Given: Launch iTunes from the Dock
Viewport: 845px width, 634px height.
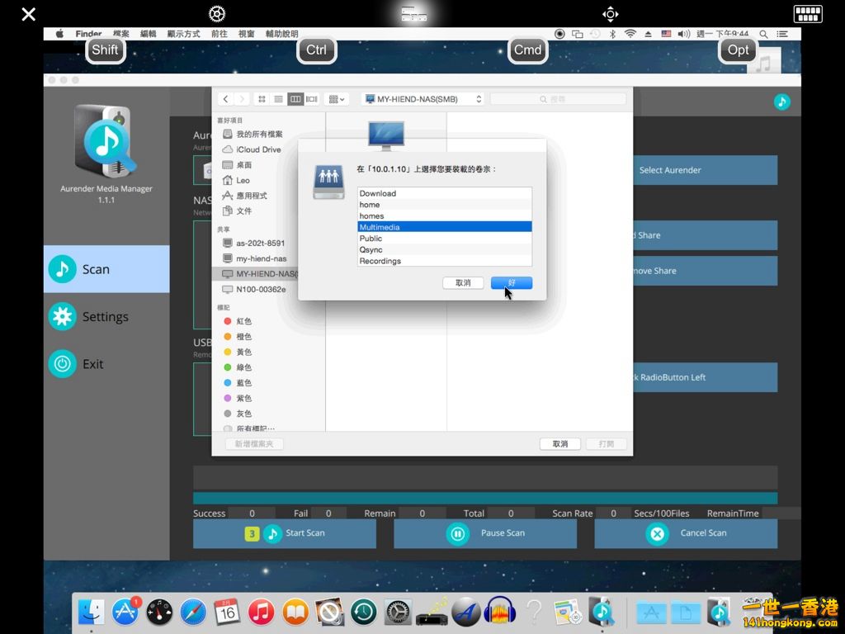Looking at the screenshot, I should coord(261,612).
